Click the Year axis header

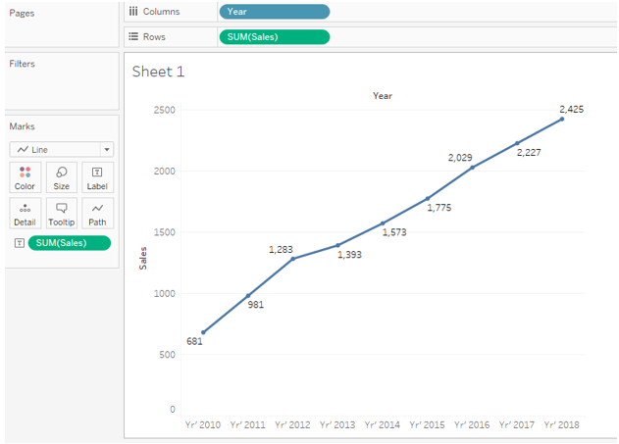tap(382, 96)
